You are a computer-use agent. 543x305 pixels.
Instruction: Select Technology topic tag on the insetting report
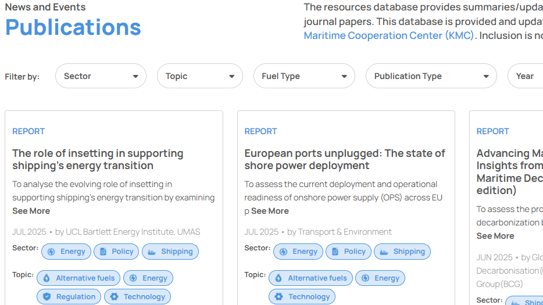pyautogui.click(x=138, y=297)
